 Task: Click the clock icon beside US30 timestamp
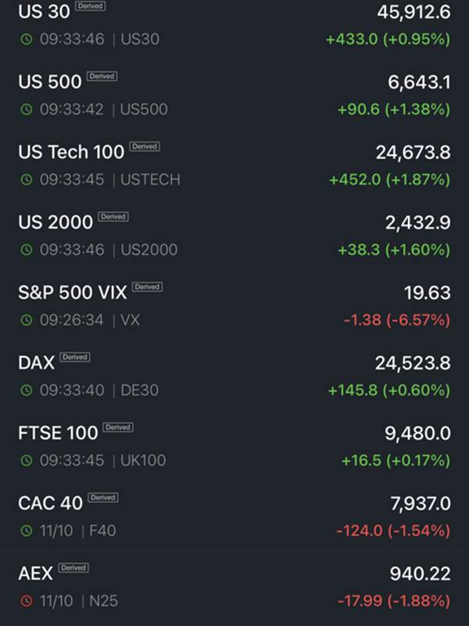coord(27,39)
